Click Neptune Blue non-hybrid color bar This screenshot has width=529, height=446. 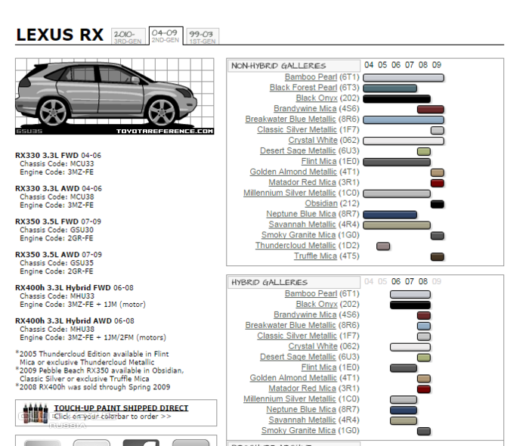[x=390, y=215]
